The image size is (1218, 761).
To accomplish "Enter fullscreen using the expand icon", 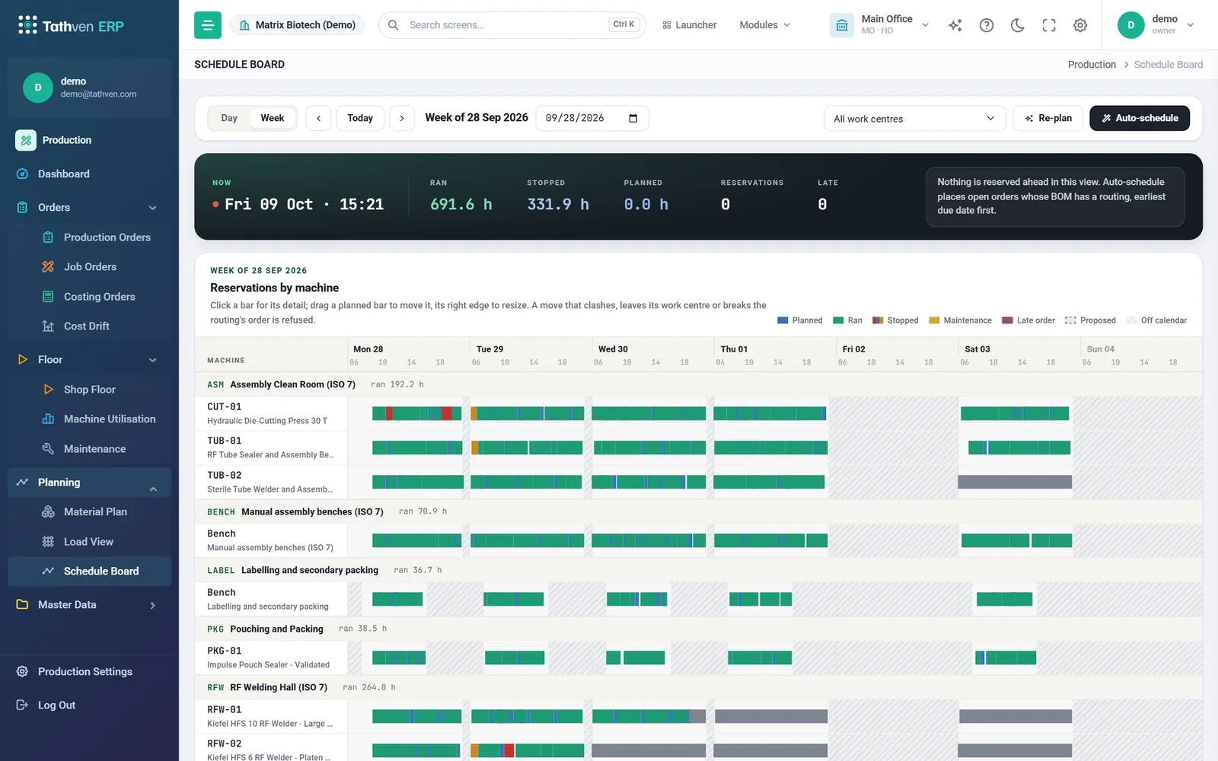I will 1049,25.
